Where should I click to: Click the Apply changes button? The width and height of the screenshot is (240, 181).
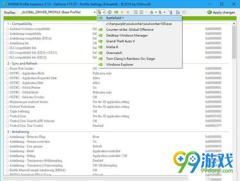pos(221,12)
